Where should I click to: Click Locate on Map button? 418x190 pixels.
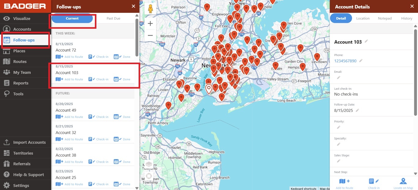click(x=403, y=184)
